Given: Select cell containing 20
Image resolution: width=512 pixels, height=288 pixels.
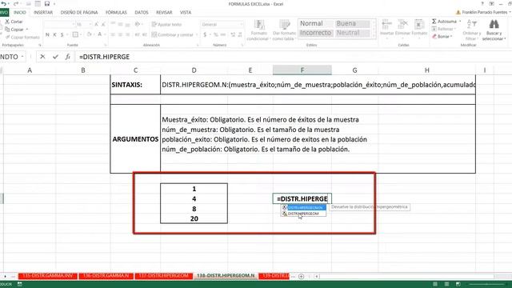Looking at the screenshot, I should [194, 218].
